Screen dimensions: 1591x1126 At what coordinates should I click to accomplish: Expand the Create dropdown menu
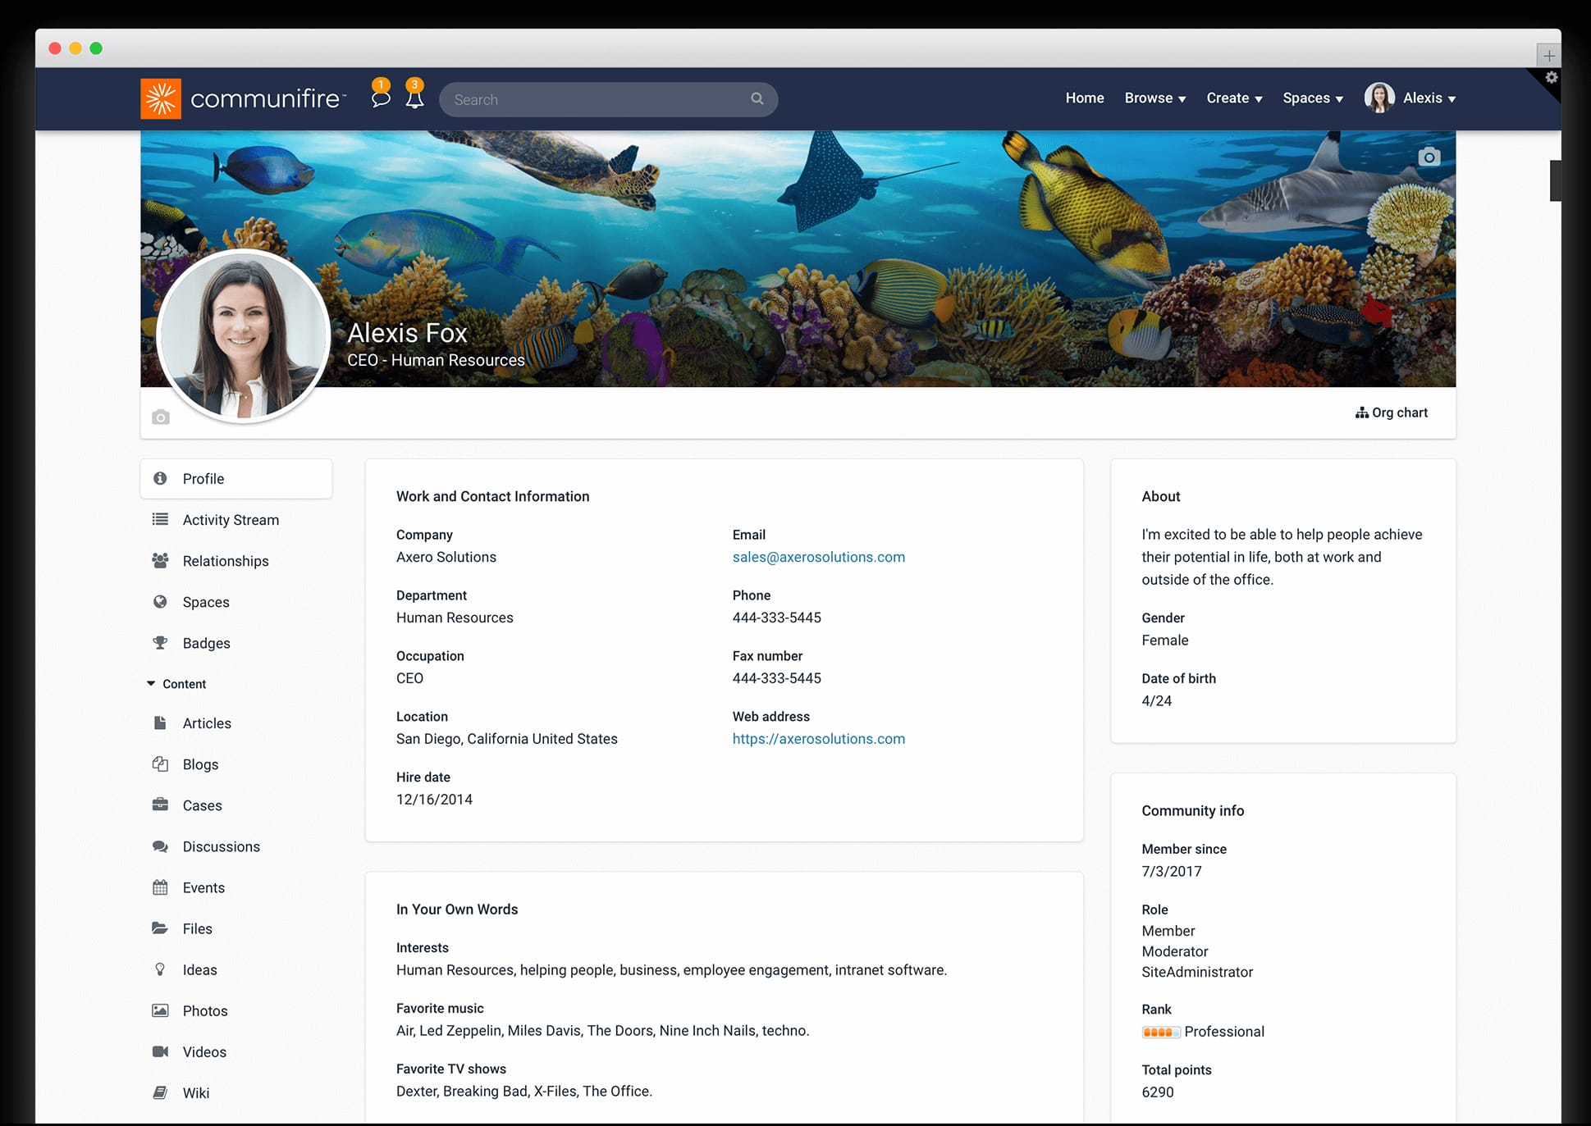[1233, 98]
